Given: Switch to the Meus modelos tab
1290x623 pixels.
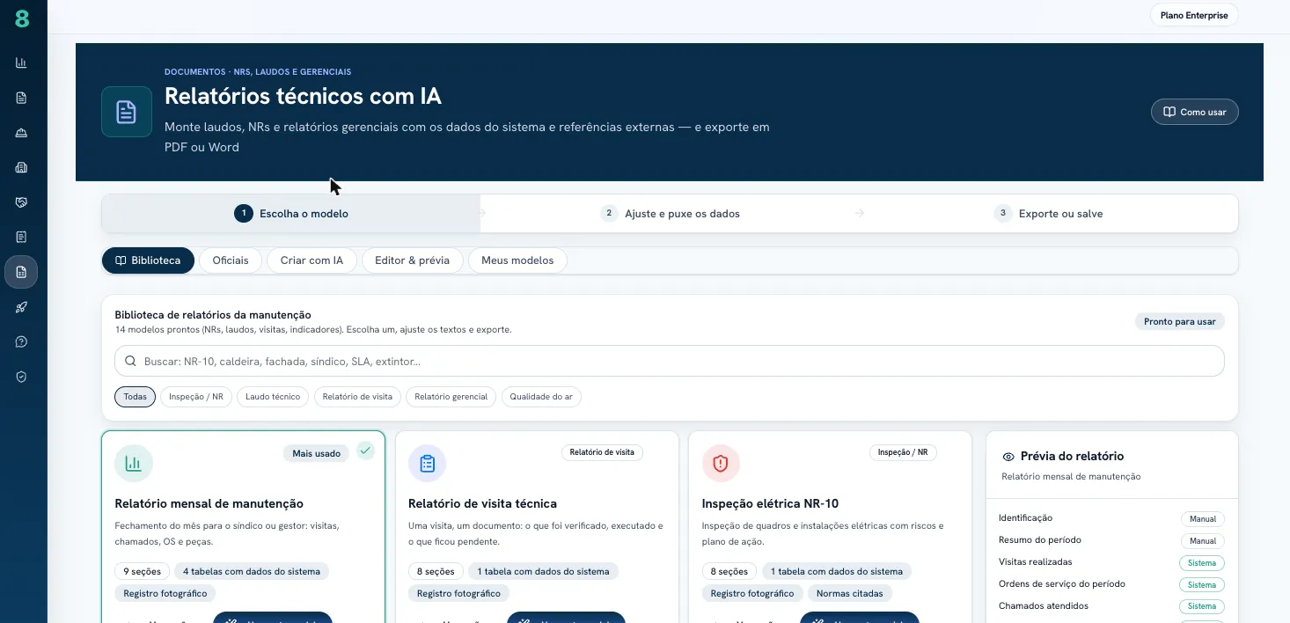Looking at the screenshot, I should [x=517, y=260].
